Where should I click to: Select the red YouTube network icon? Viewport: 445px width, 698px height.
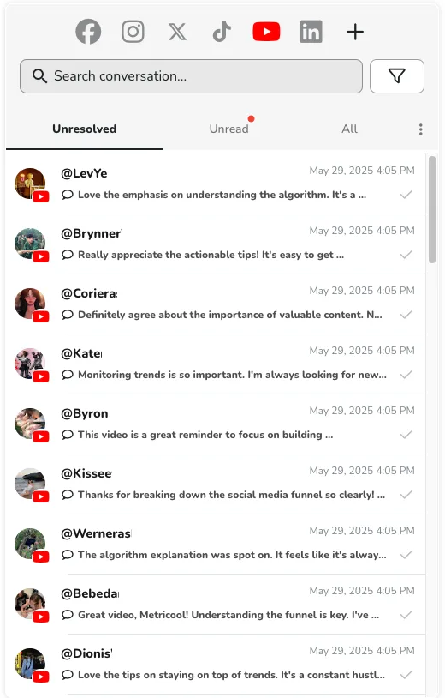[266, 32]
